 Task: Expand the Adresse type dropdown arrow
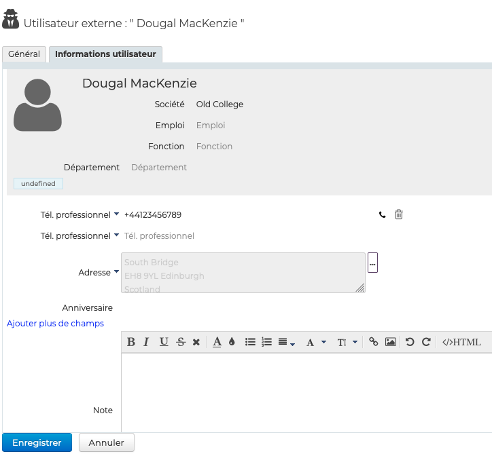[x=116, y=272]
